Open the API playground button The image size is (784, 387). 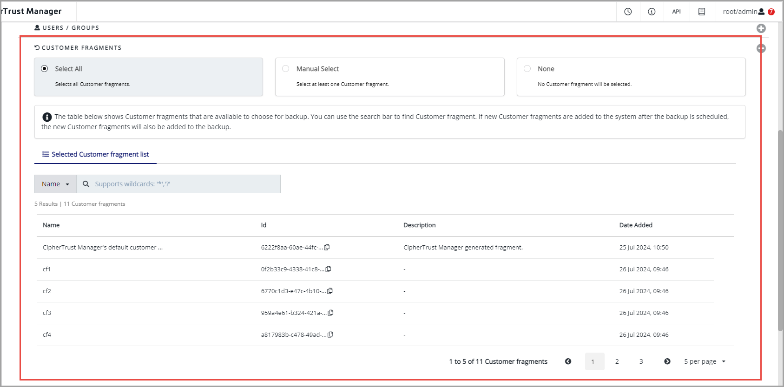676,12
